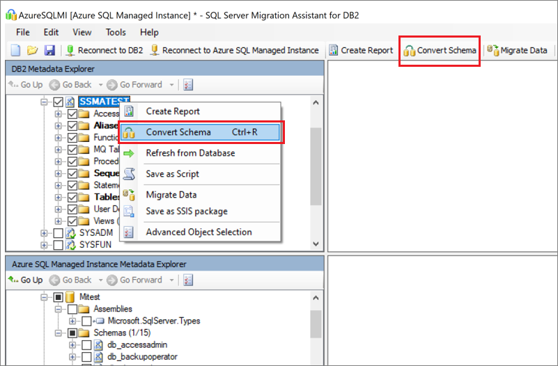The width and height of the screenshot is (558, 366).
Task: Click DB2 explorer scrollbar up arrow
Action: [x=316, y=103]
